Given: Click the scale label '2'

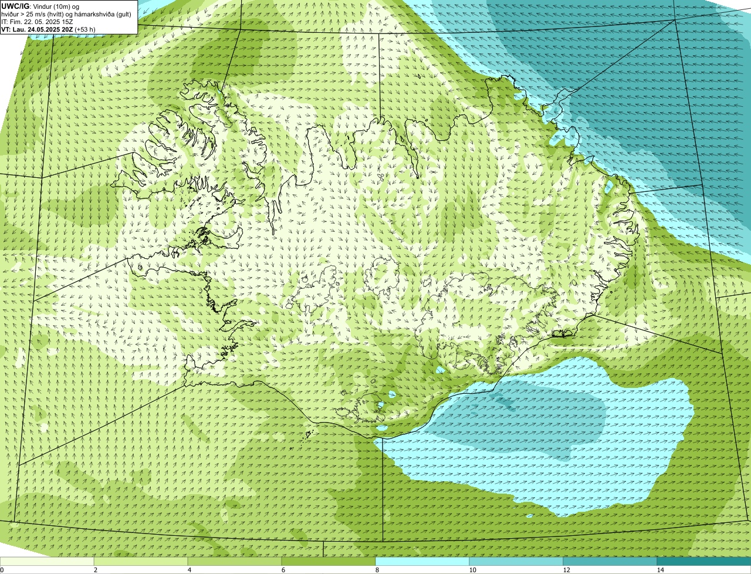Looking at the screenshot, I should tap(95, 570).
